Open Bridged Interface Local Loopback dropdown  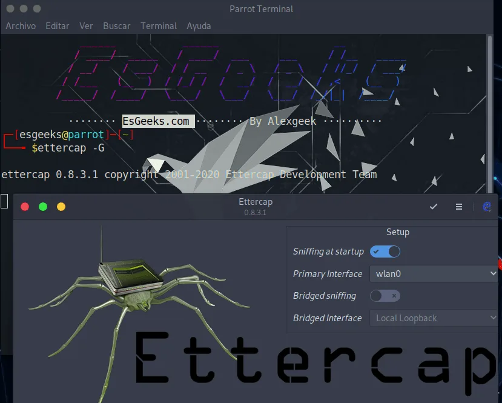click(434, 318)
